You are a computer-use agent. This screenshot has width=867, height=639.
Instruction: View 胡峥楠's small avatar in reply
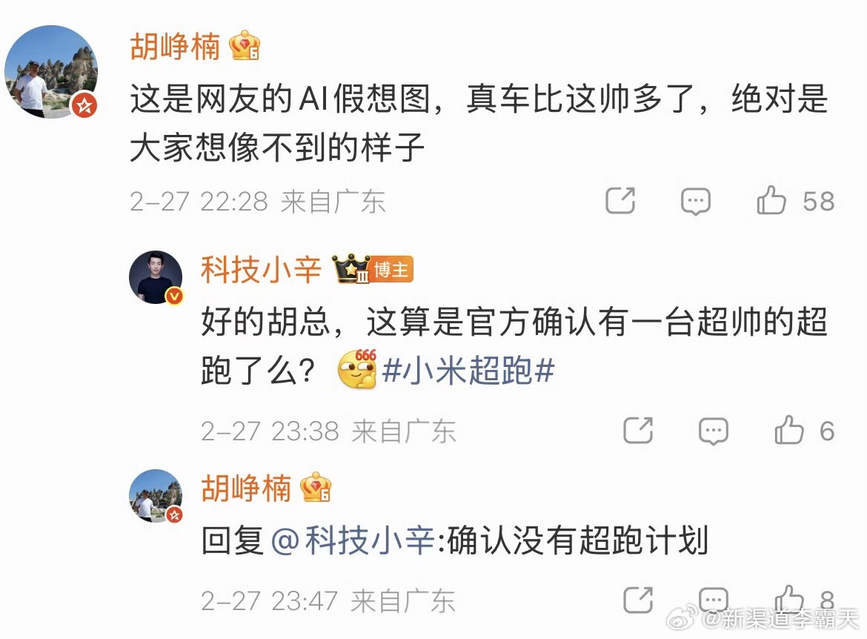[x=156, y=496]
